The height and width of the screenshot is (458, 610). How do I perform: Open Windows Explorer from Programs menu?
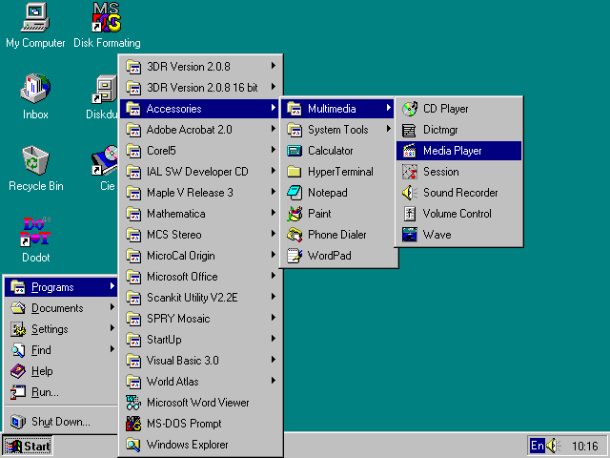187,445
